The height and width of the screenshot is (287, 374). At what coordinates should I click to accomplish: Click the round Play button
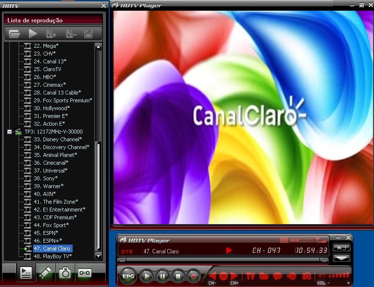[146, 276]
